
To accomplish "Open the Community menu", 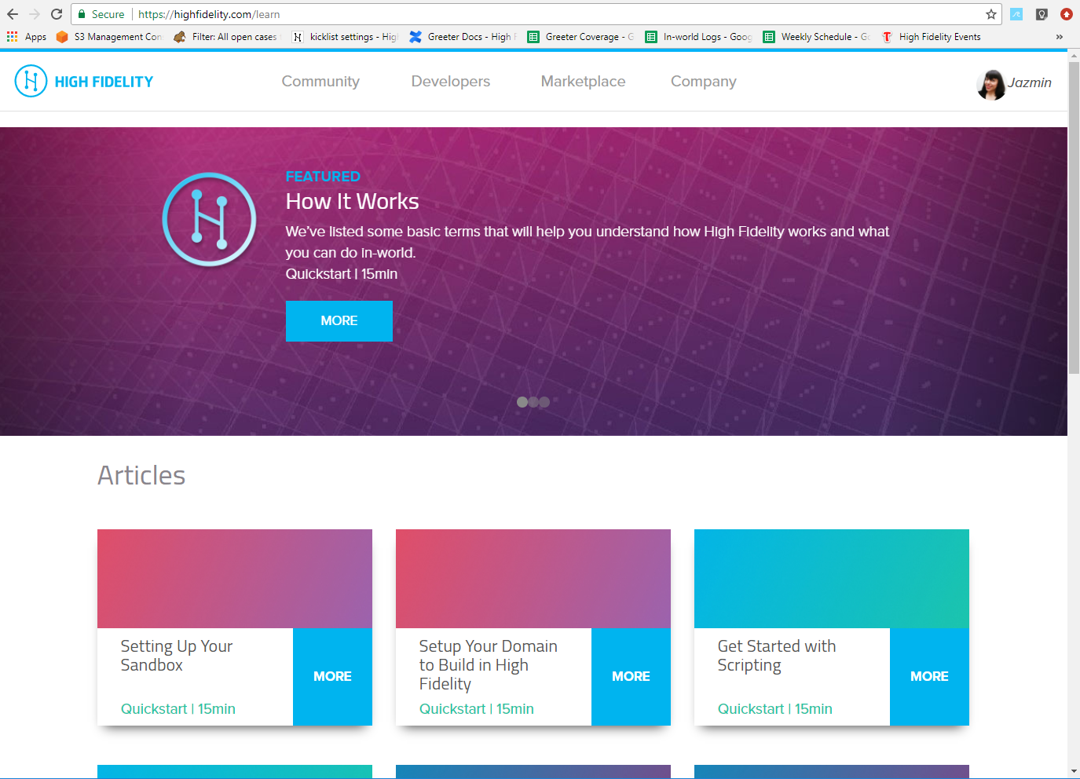I will [320, 81].
